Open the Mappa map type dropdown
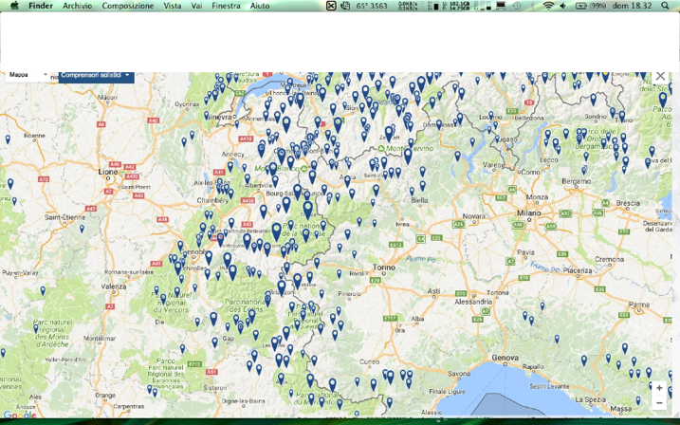The width and height of the screenshot is (680, 425). [28, 75]
